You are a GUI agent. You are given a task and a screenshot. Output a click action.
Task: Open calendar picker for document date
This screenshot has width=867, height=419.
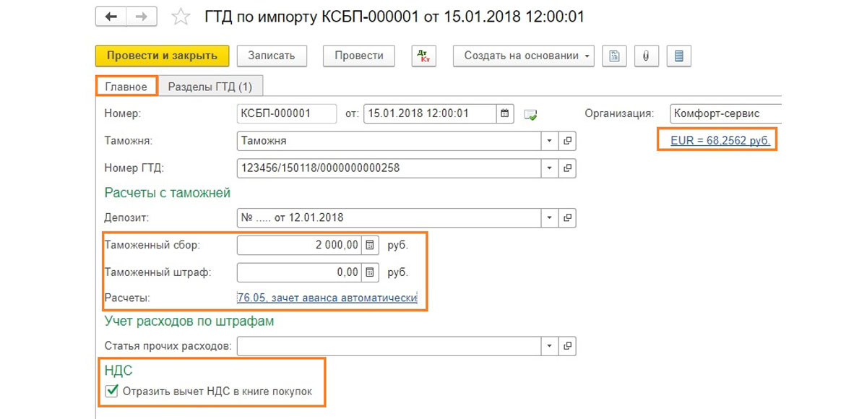506,114
